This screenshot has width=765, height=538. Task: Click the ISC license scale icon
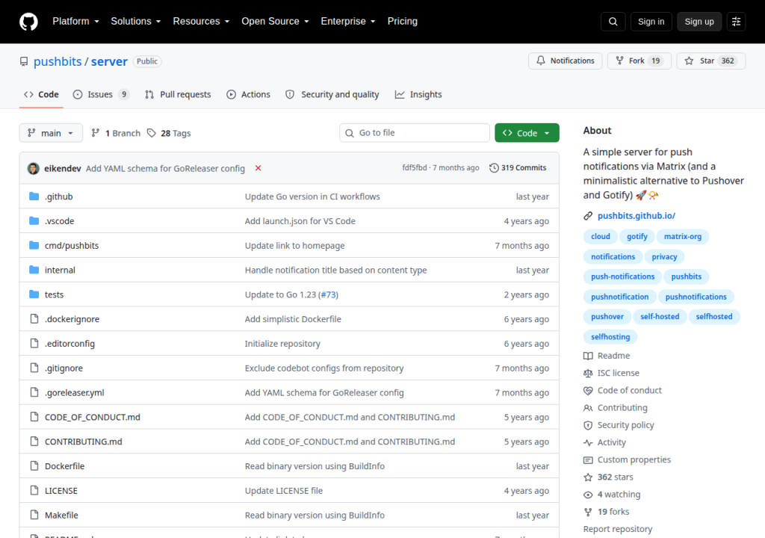[x=588, y=373]
